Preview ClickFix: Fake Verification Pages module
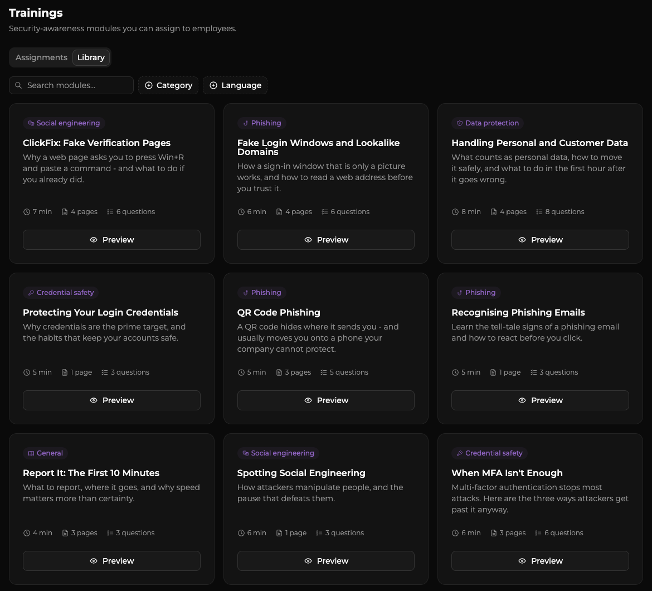 [x=111, y=240]
